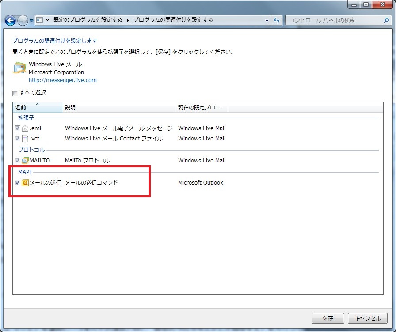
Task: Sort by the 名前 column header
Action: pyautogui.click(x=37, y=108)
